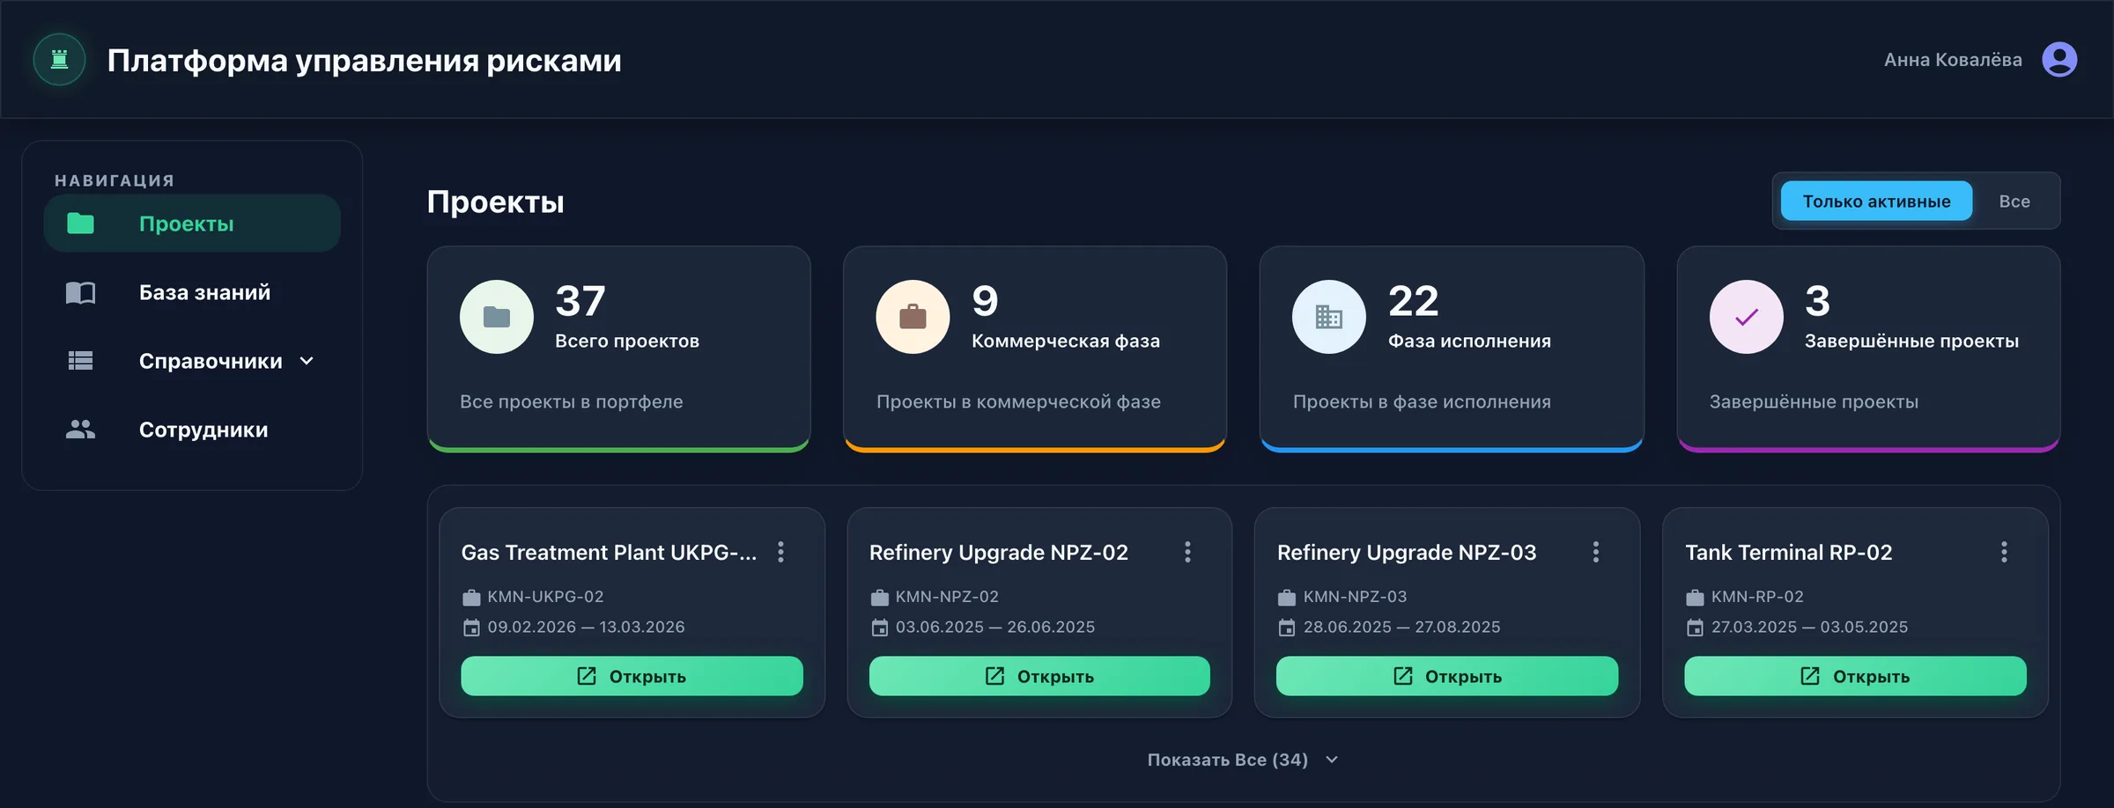Click the Анна Ковалёва user name
2114x808 pixels.
1953,60
